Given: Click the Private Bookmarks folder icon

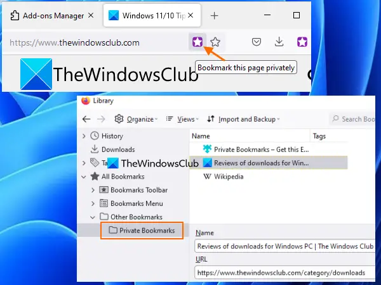Looking at the screenshot, I should pyautogui.click(x=113, y=230).
